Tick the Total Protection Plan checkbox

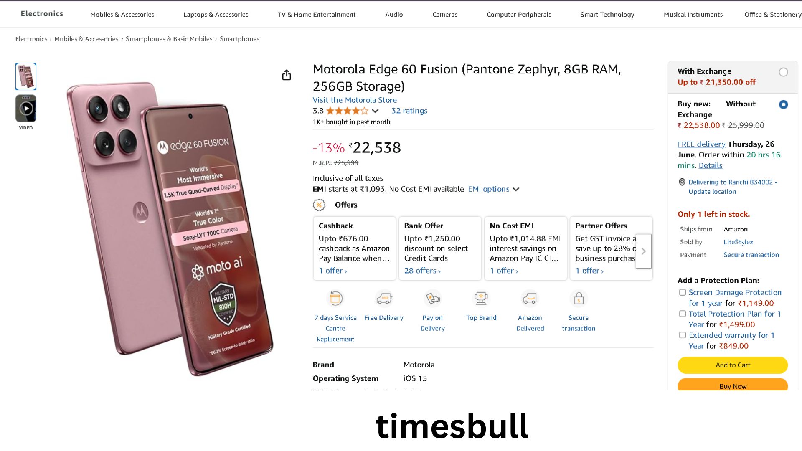pyautogui.click(x=683, y=314)
